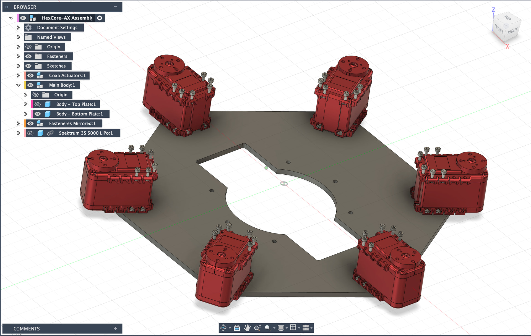Hide the Fasteners folder
531x336 pixels.
point(28,56)
